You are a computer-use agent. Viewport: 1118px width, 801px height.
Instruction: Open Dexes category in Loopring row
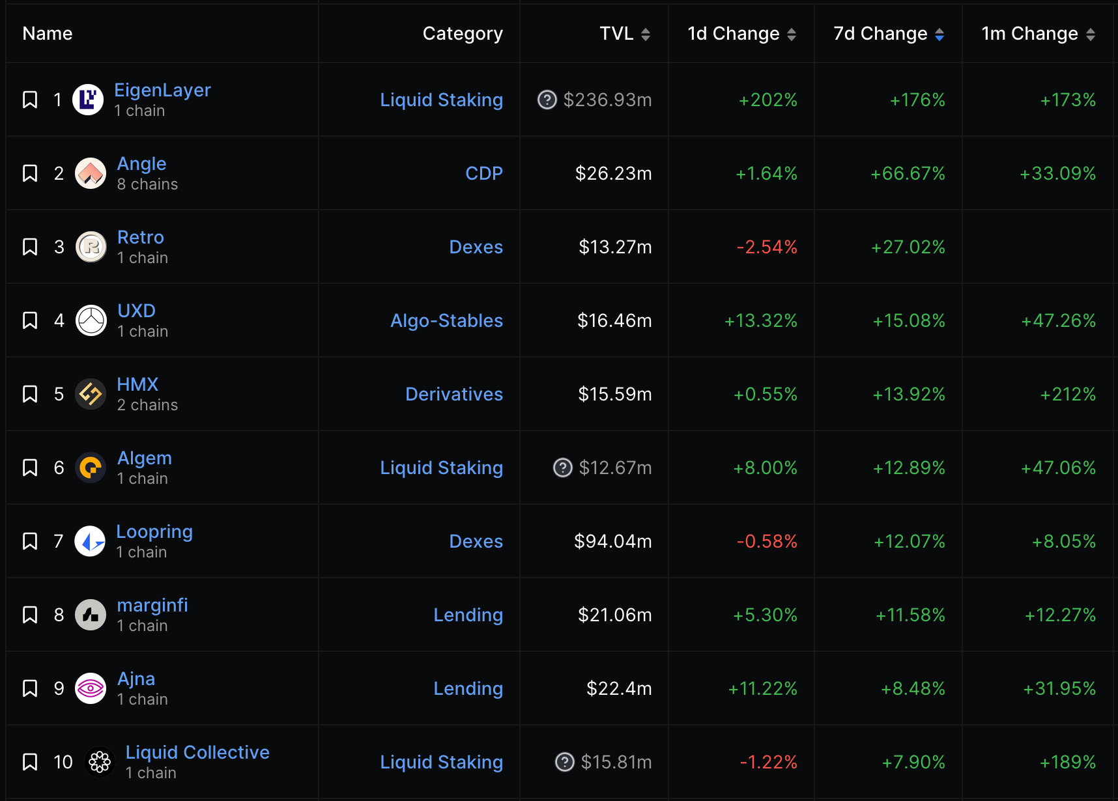476,541
